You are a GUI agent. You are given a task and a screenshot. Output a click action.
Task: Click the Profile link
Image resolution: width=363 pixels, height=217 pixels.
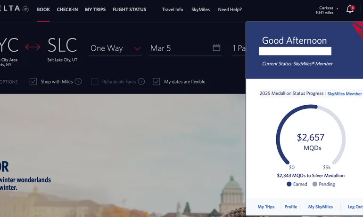291,207
